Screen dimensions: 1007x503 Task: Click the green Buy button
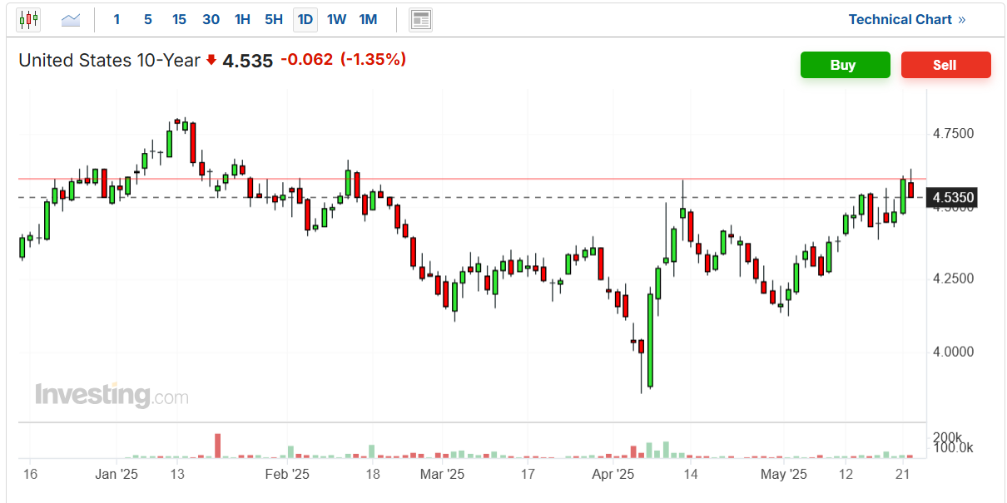[x=845, y=65]
